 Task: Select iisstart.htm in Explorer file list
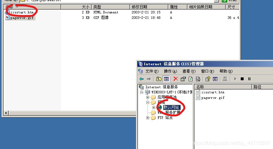pos(22,12)
